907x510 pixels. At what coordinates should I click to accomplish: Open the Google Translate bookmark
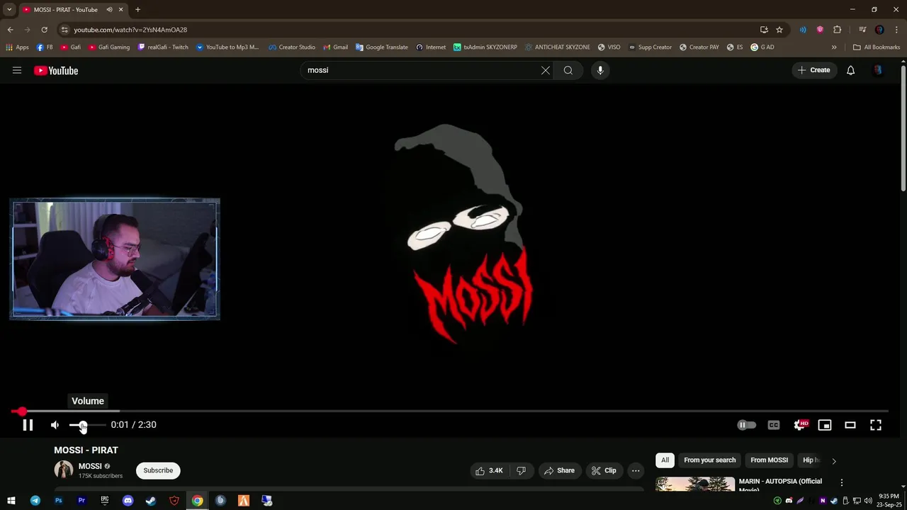(x=382, y=47)
